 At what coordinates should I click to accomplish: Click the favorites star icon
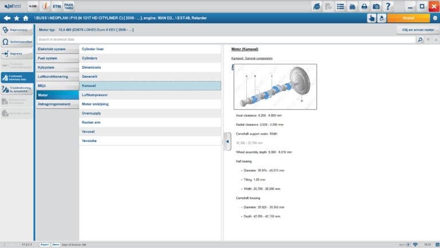click(x=16, y=18)
